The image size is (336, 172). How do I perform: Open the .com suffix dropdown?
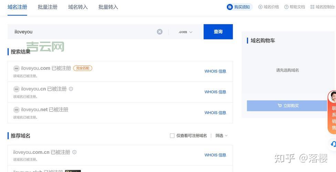click(x=185, y=32)
